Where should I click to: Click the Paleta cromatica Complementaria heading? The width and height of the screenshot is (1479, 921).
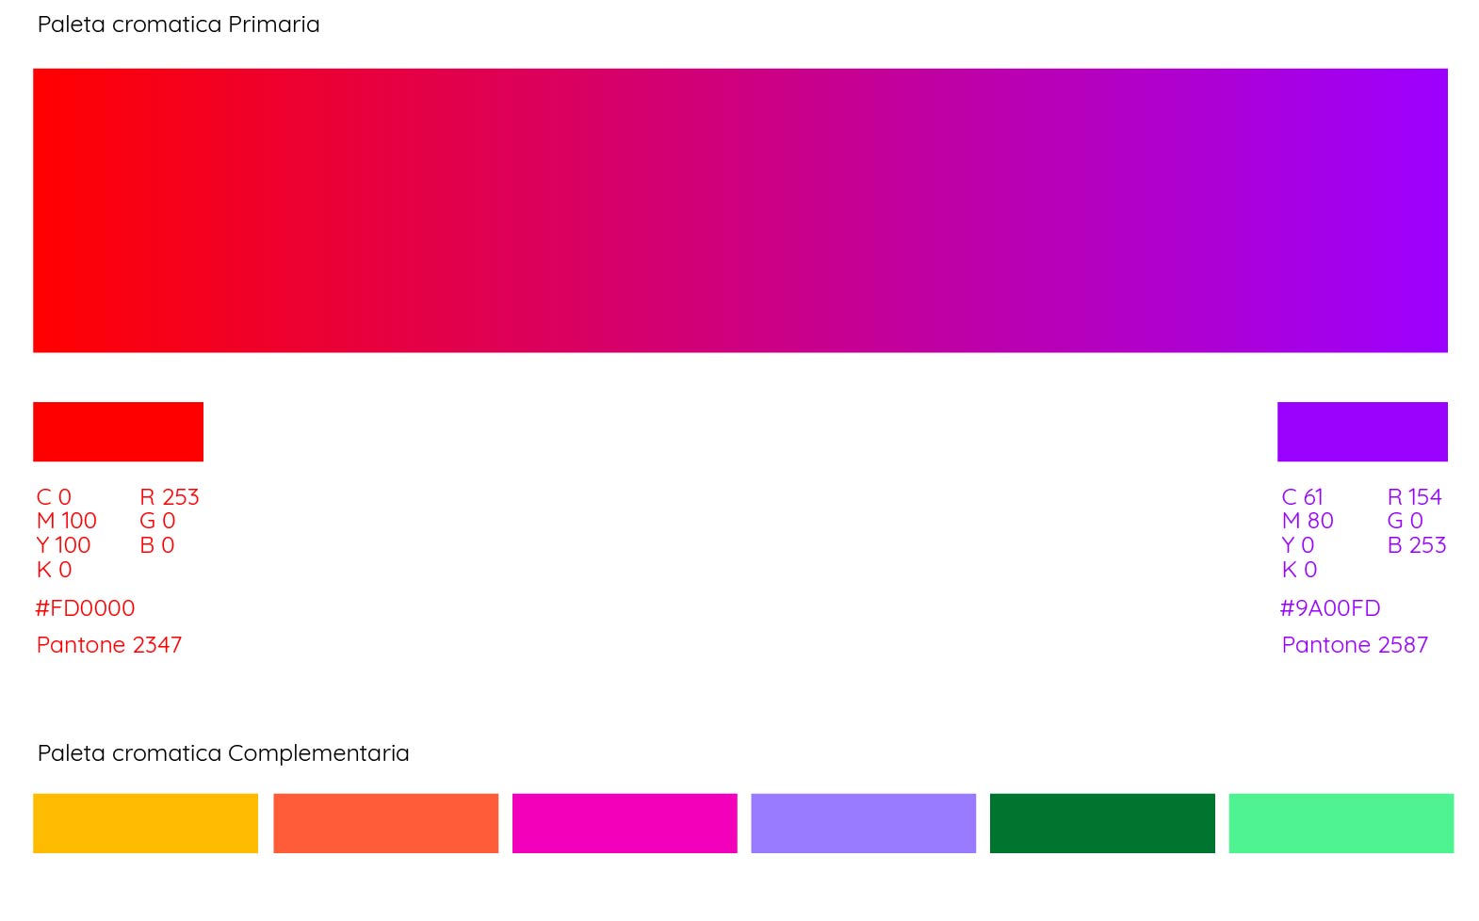click(223, 753)
